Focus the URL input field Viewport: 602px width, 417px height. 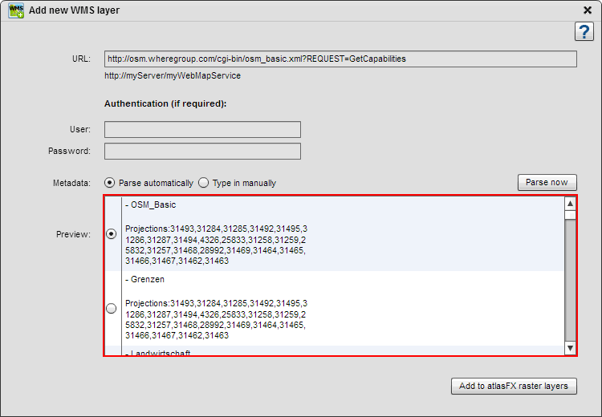(x=340, y=59)
